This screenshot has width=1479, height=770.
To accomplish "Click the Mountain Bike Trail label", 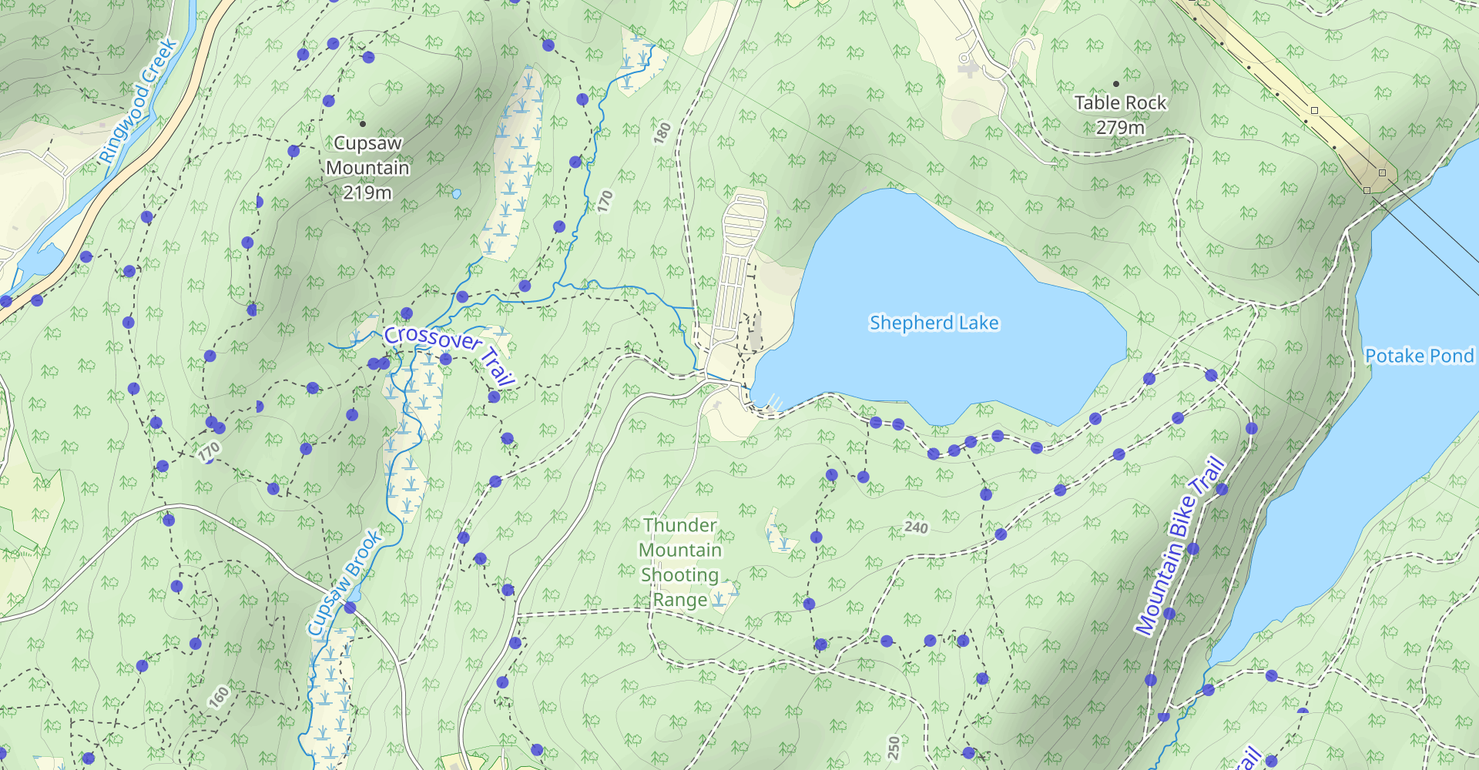I will [x=1179, y=546].
